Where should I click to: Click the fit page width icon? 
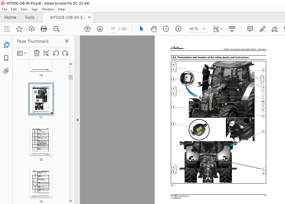[216, 29]
